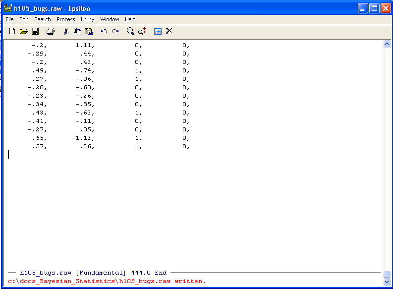Print the document with the printer icon
393x289 pixels.
(x=51, y=31)
